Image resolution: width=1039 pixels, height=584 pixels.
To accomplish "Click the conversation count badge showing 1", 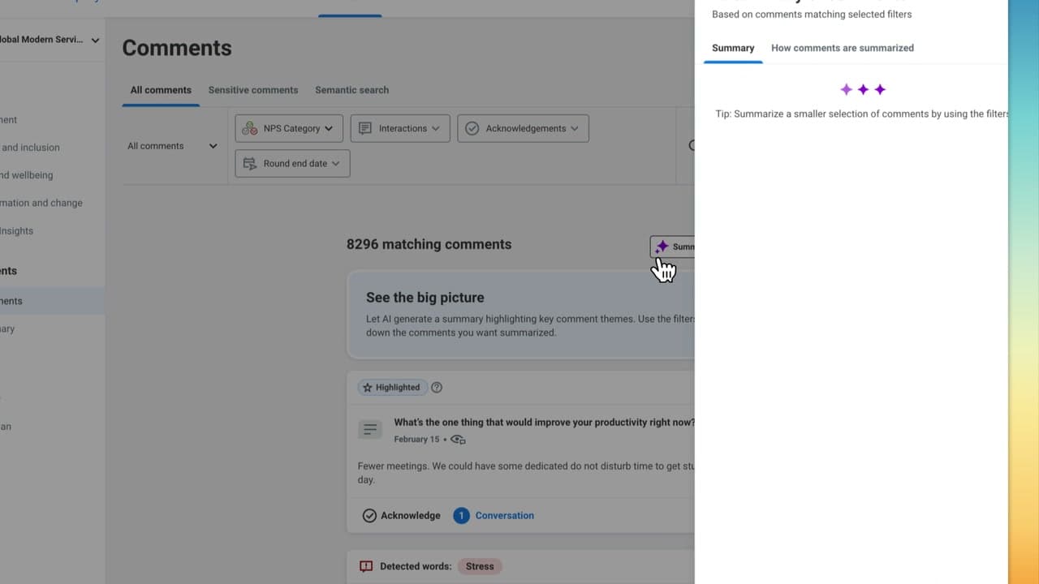I will (461, 515).
